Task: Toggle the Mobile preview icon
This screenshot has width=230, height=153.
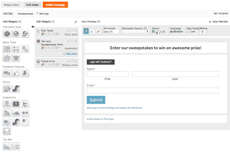Action: [202, 32]
